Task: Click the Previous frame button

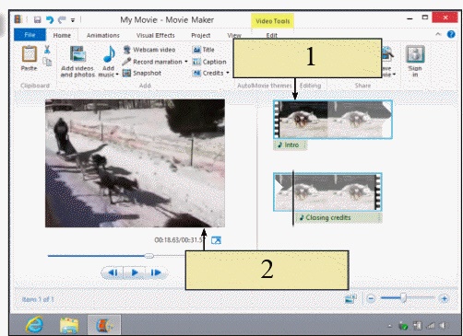Action: [113, 272]
